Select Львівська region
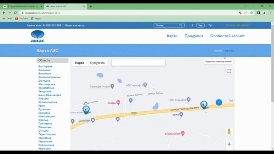 pyautogui.click(x=44, y=113)
